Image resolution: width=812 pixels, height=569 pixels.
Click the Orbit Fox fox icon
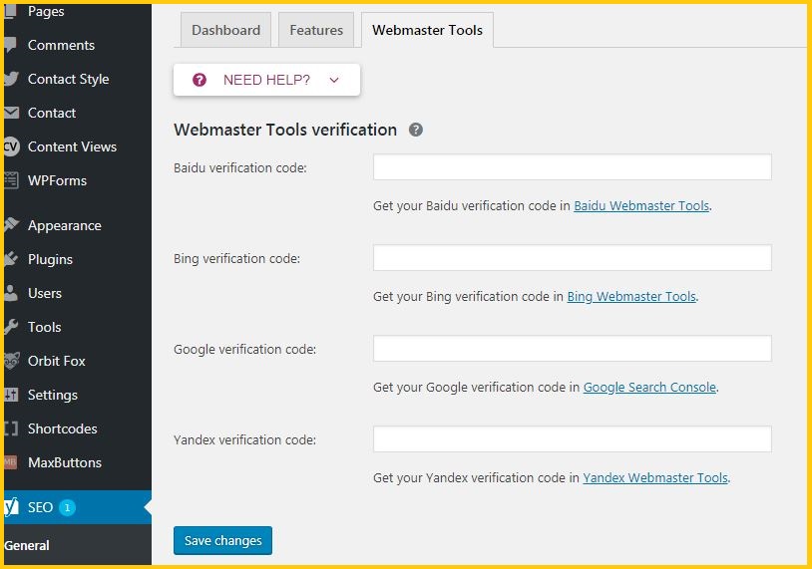11,361
